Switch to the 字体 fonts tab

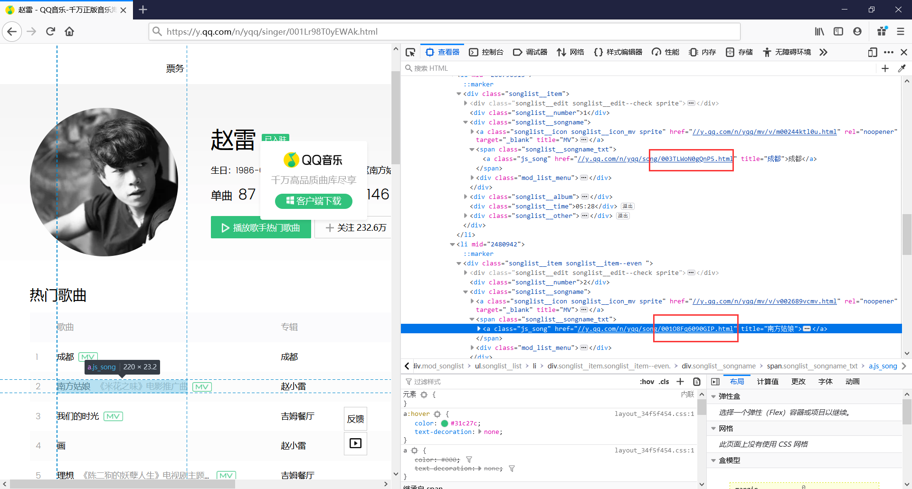click(826, 382)
